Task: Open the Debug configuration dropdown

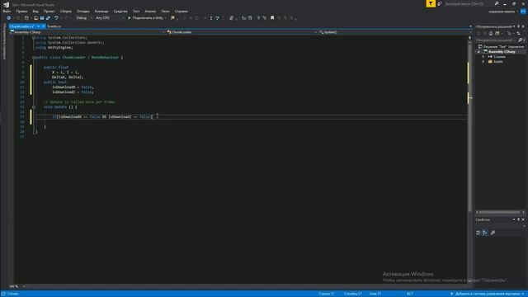Action: [x=84, y=18]
